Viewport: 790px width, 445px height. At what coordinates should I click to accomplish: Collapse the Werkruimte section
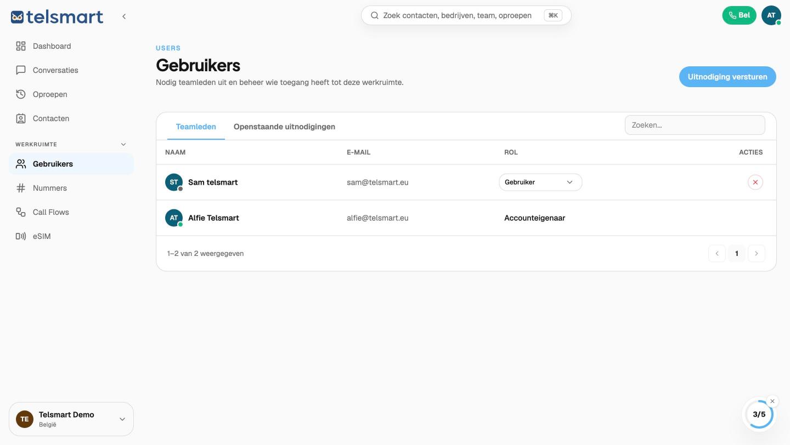click(x=123, y=144)
